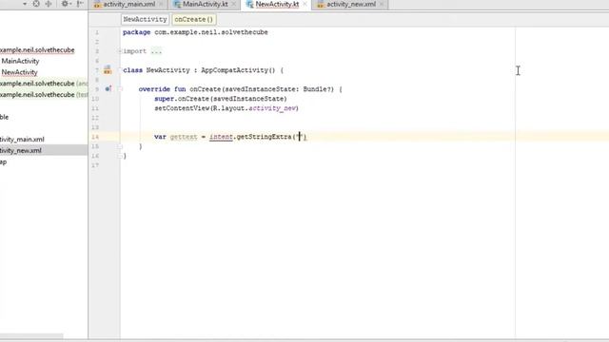Click the 'intent' reference in code
Image resolution: width=609 pixels, height=342 pixels.
221,137
